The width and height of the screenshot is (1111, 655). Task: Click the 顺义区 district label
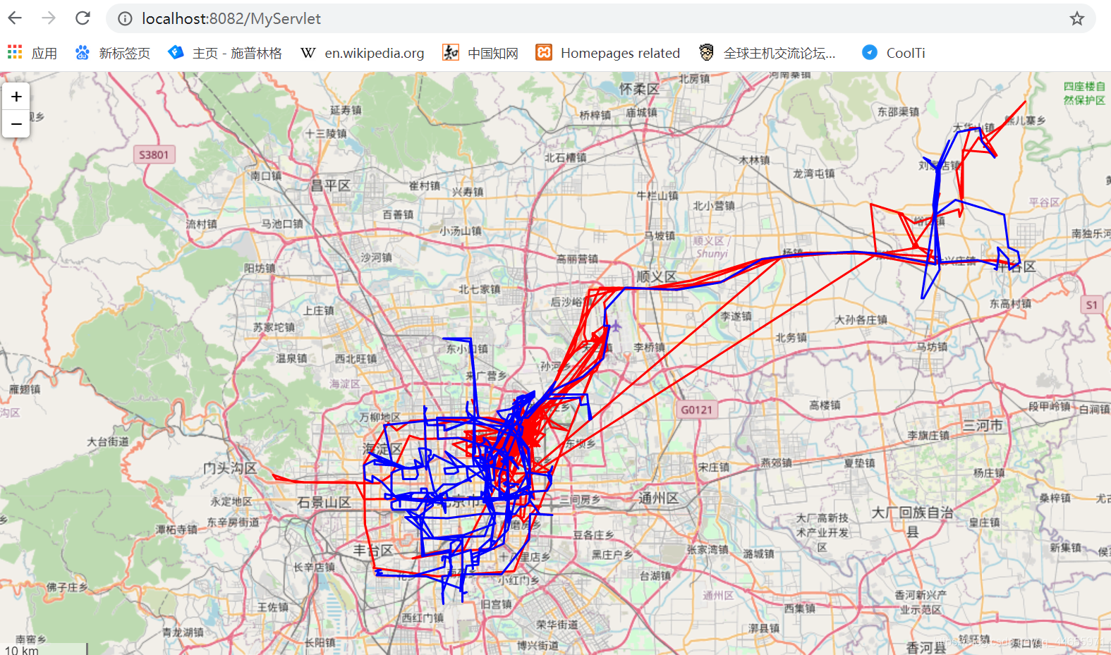pos(656,276)
